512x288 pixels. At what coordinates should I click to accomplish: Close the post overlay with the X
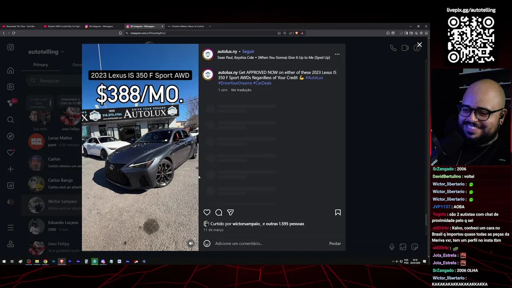click(419, 45)
